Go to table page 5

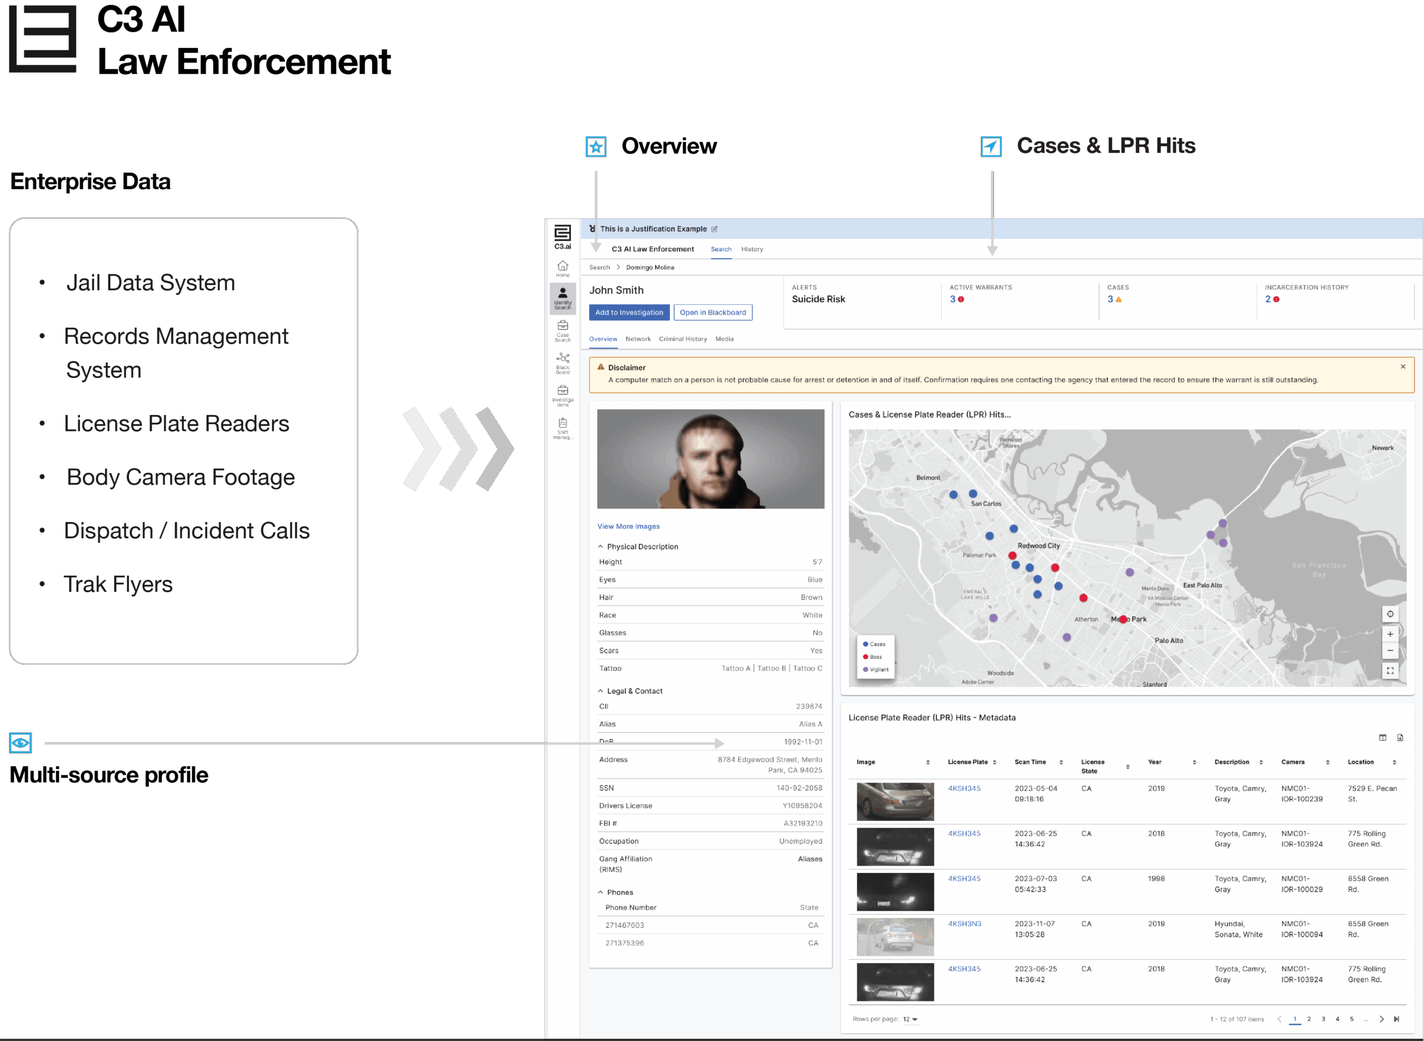coord(1352,1019)
